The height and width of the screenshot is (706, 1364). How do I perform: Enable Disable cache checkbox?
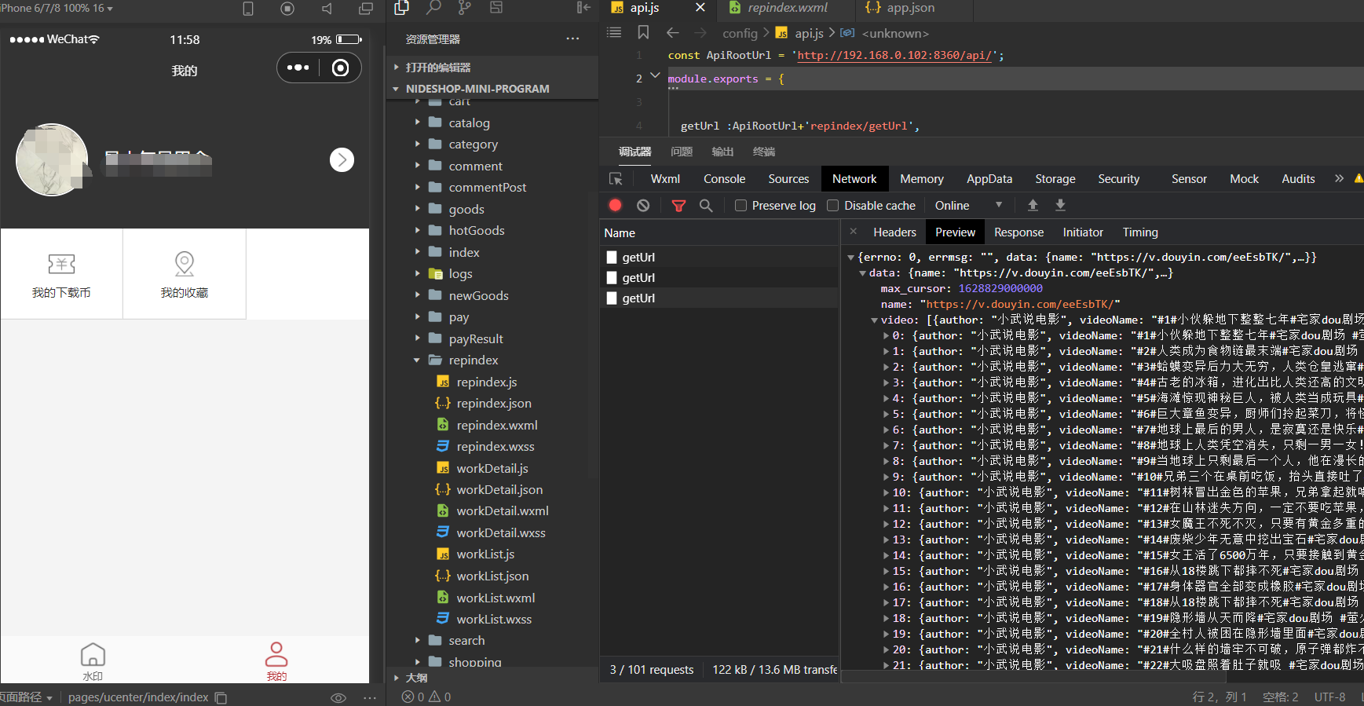(833, 205)
